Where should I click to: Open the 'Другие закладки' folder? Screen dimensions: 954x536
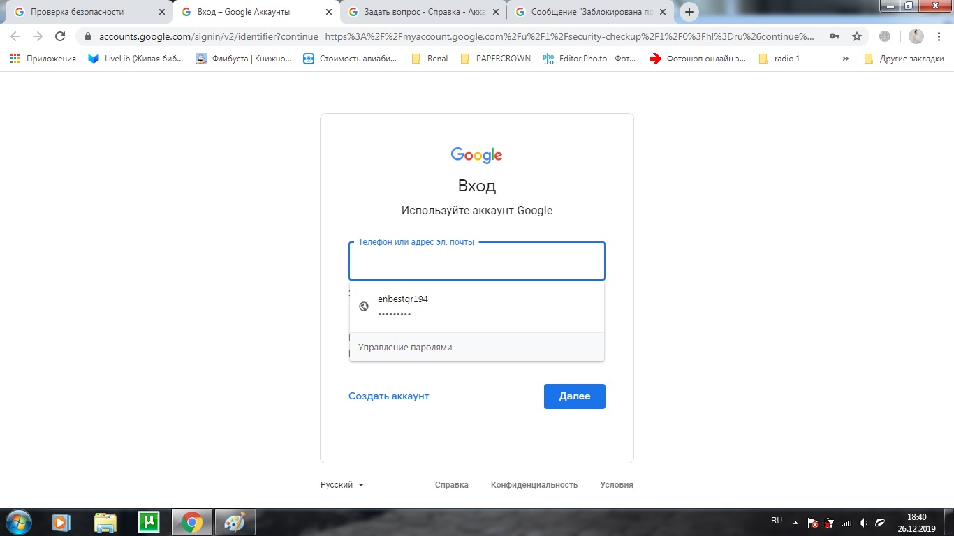[x=904, y=59]
